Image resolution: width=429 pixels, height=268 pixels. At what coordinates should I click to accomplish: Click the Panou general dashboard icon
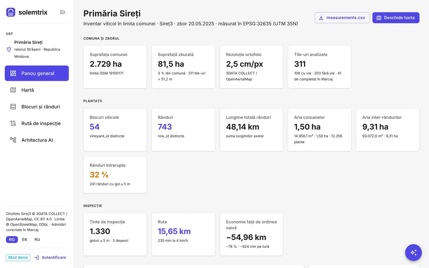click(13, 73)
